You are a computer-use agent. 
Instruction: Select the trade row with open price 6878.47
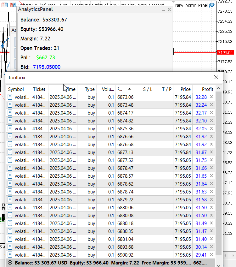(x=111, y=168)
